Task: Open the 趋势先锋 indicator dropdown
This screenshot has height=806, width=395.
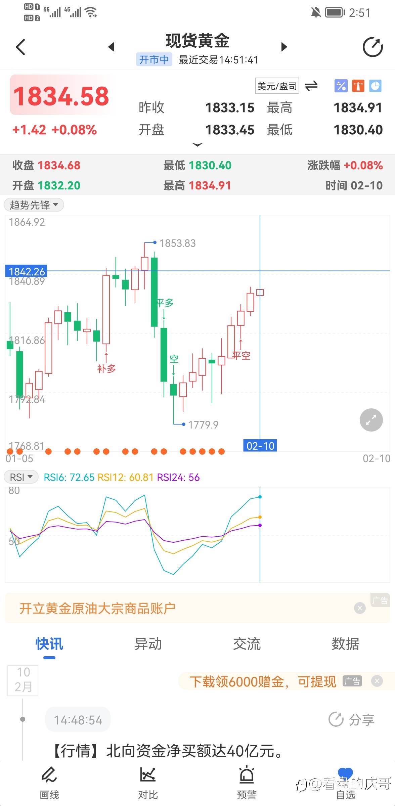Action: [x=34, y=205]
